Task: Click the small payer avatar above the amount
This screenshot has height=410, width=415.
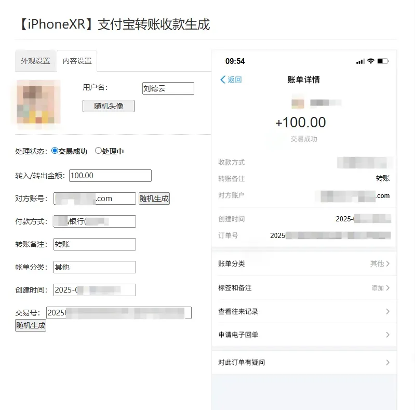Action: coord(298,102)
